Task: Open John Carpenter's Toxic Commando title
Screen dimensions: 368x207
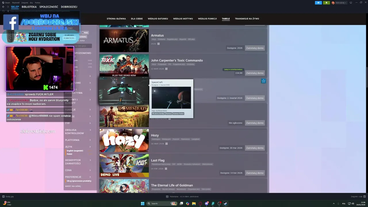Action: [x=177, y=60]
